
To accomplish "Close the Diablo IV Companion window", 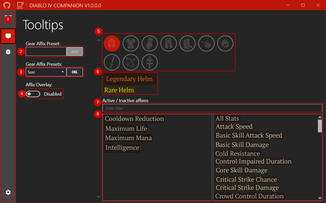I will pos(318,5).
